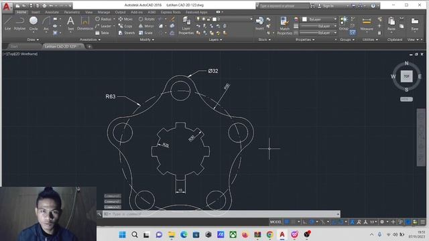Screen dimensions: 429x241
Task: Open the AutoCAD application menu logo
Action: [6, 7]
